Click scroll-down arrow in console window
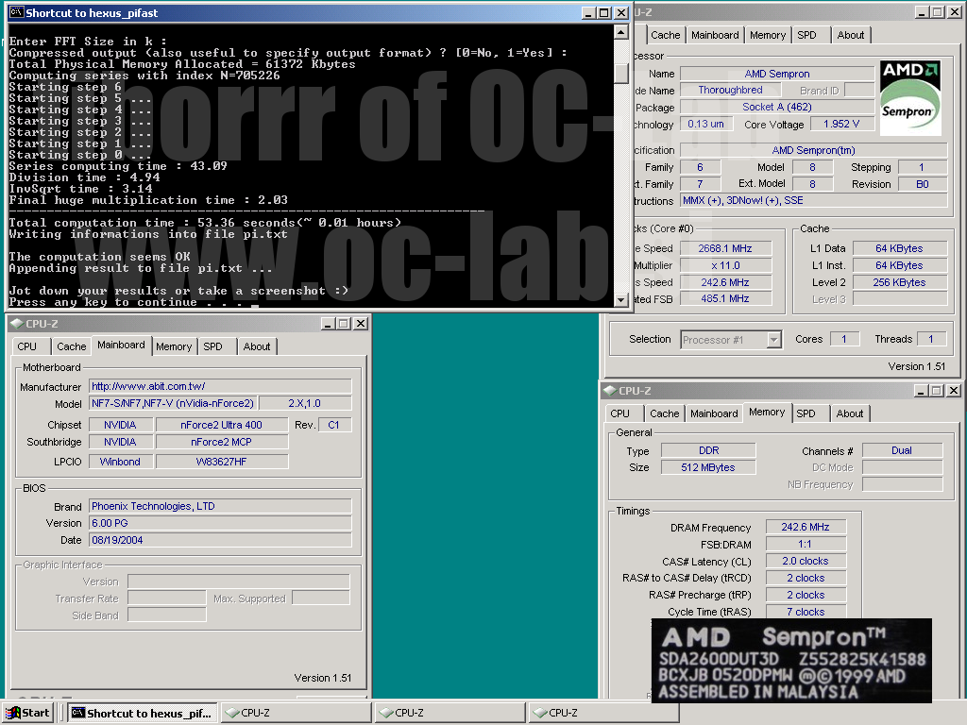Image resolution: width=967 pixels, height=725 pixels. [x=621, y=300]
